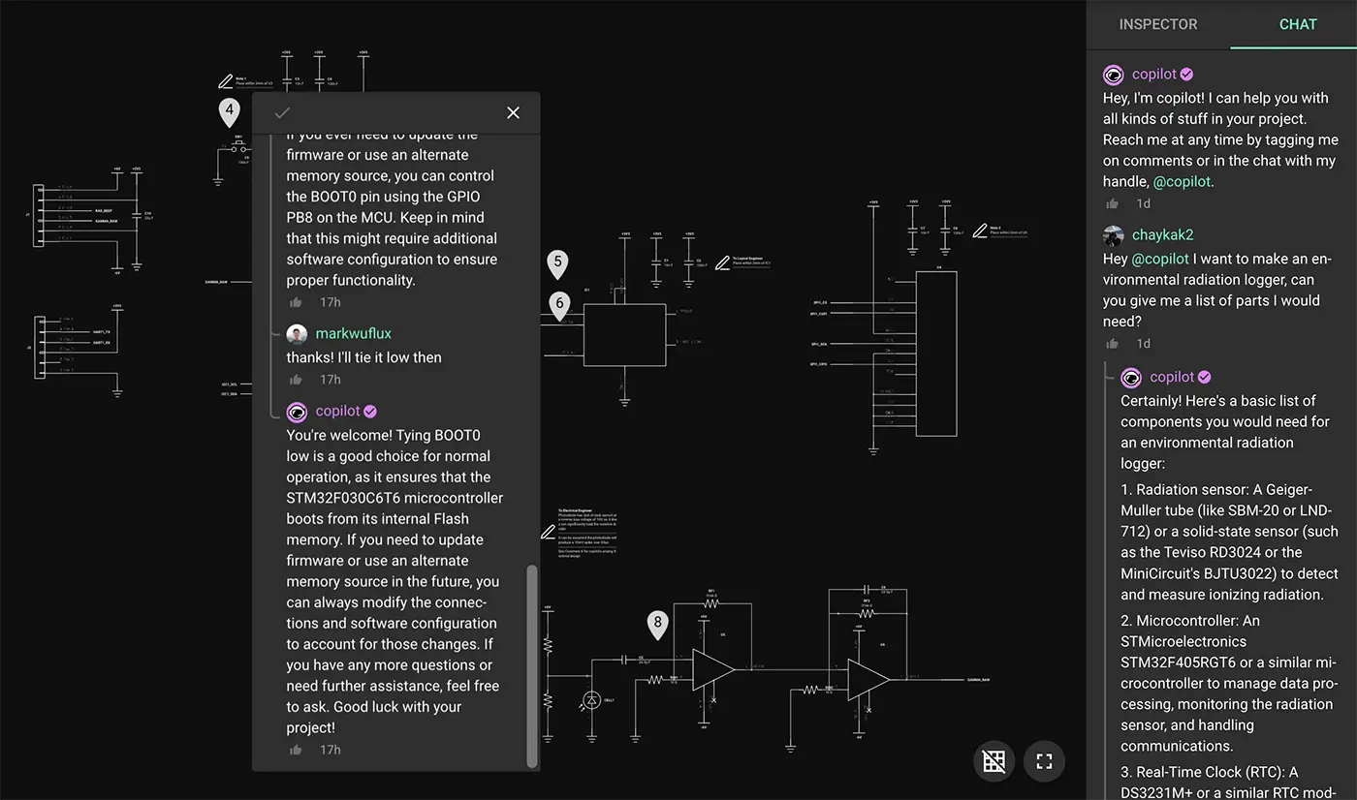Viewport: 1357px width, 800px height.
Task: Switch to the INSPECTOR tab
Action: tap(1158, 24)
